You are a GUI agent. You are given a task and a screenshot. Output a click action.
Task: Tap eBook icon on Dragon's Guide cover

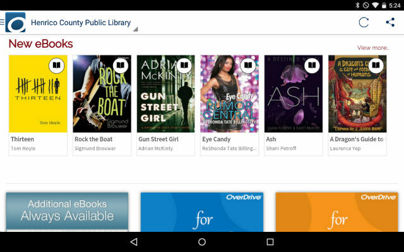[x=376, y=66]
